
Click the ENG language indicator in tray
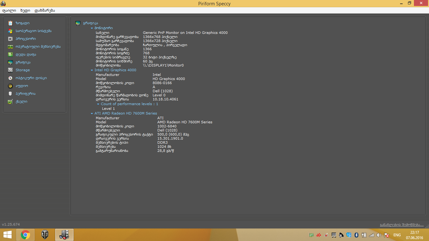pos(397,235)
